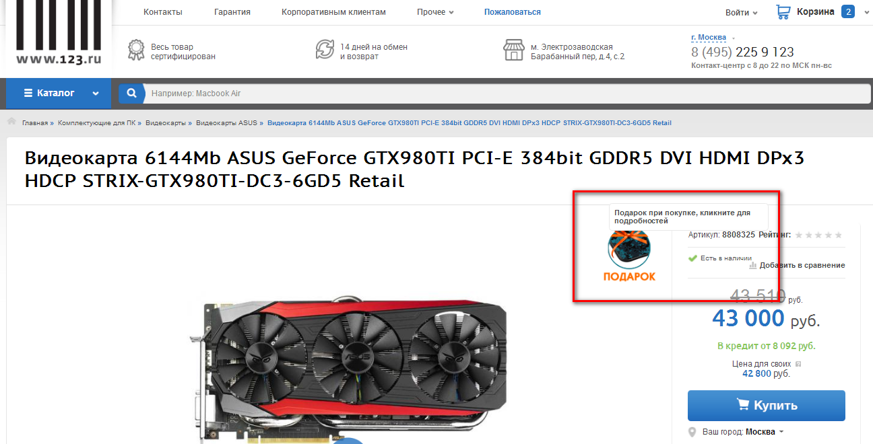Screen dimensions: 873x444
Task: Click the Купить buy button
Action: point(767,406)
